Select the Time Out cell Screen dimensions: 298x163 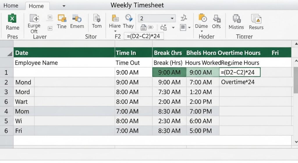(x=134, y=63)
